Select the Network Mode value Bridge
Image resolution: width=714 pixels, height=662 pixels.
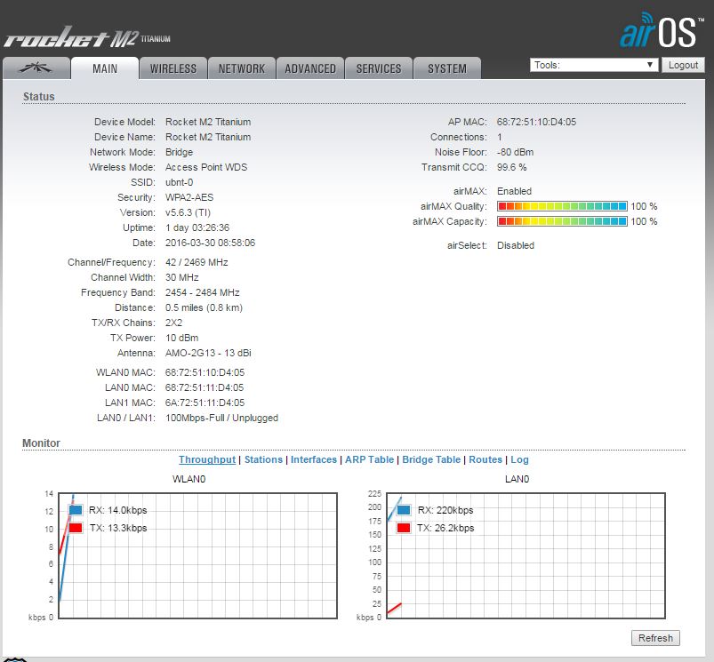179,152
